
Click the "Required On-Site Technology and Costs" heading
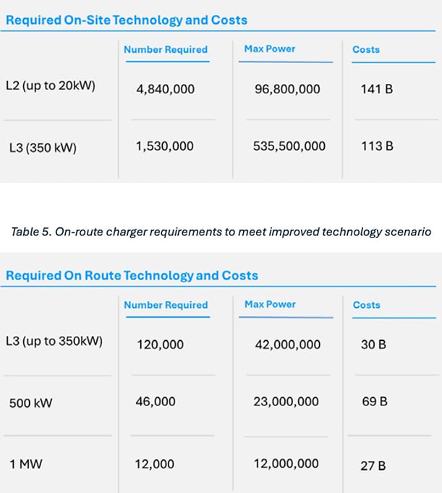click(126, 20)
